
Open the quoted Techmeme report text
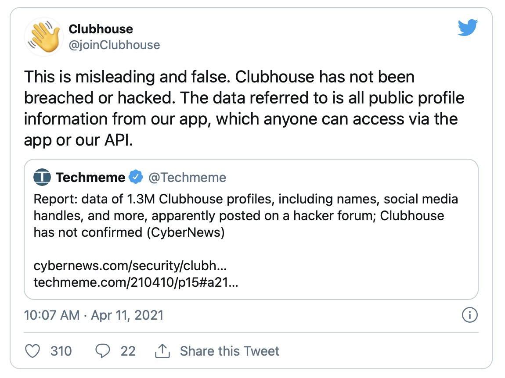point(246,216)
